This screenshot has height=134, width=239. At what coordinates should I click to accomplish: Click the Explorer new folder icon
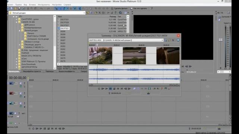[x=96, y=13]
